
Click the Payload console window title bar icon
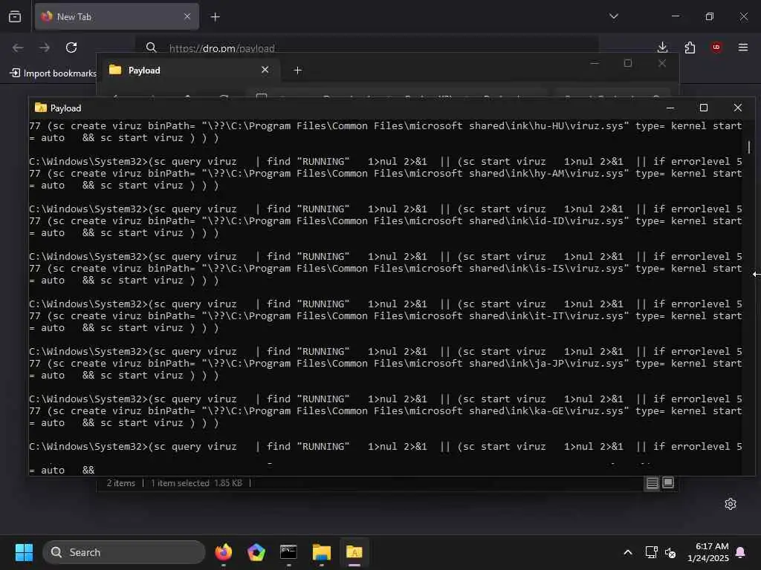pyautogui.click(x=41, y=108)
